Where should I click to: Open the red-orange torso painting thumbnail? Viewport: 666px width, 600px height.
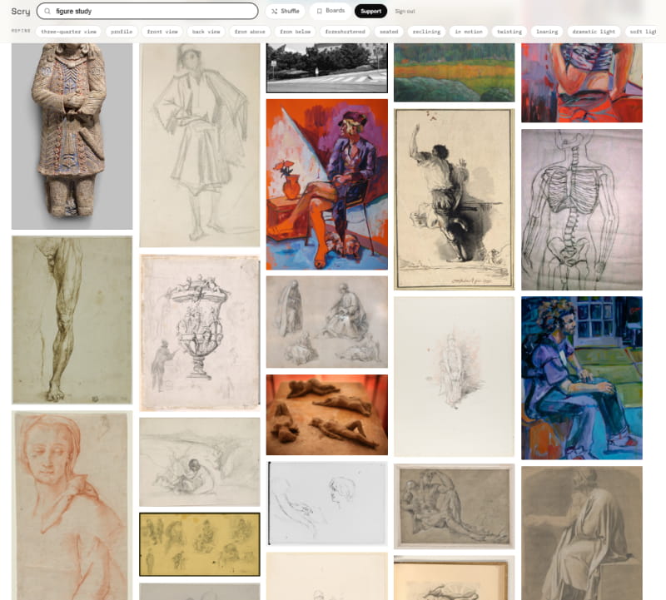tap(582, 82)
